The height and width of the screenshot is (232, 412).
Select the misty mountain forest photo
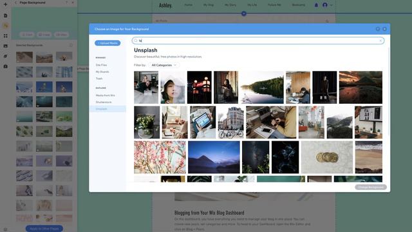339,122
